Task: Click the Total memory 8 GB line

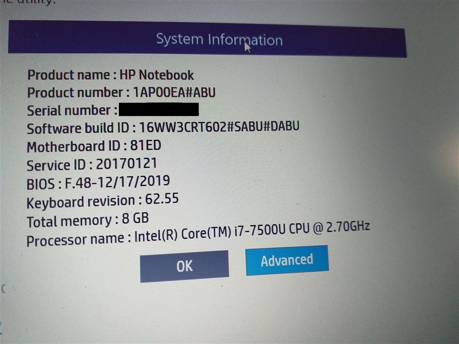Action: click(x=92, y=221)
